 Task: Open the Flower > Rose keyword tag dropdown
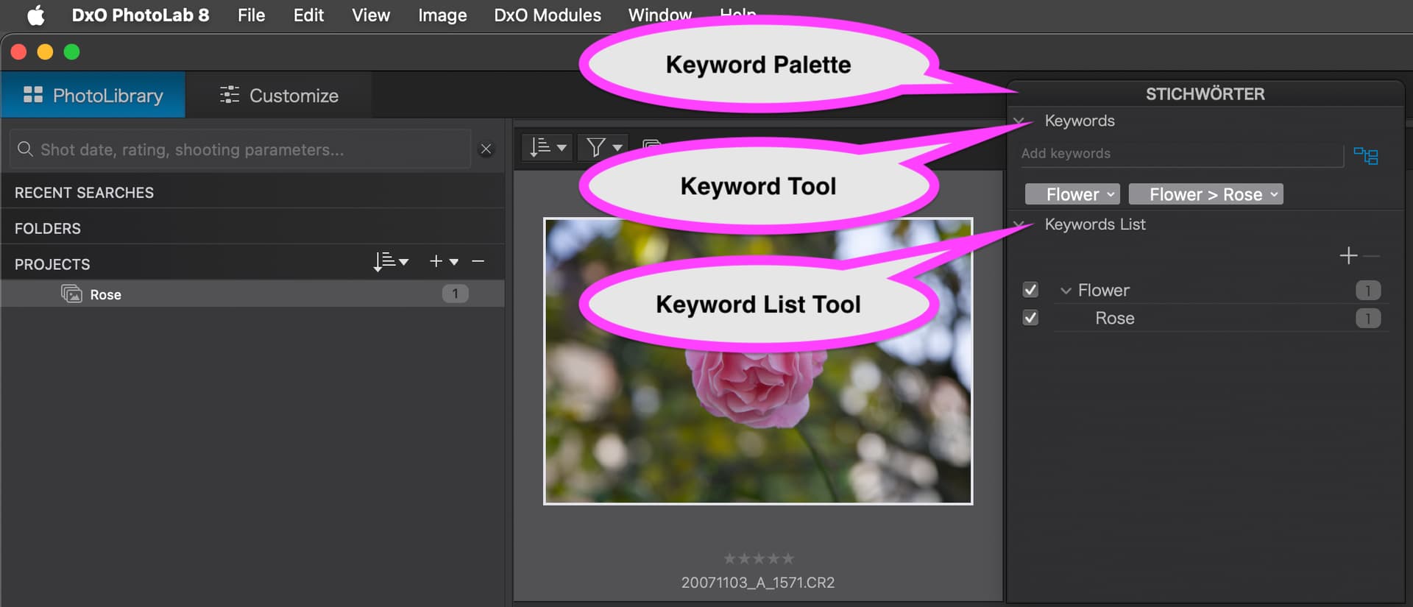pyautogui.click(x=1274, y=194)
